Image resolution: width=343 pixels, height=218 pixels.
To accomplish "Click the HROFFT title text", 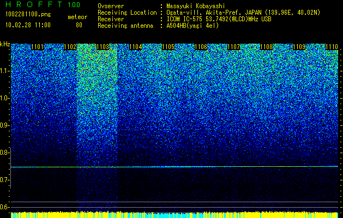I will click(x=34, y=4).
